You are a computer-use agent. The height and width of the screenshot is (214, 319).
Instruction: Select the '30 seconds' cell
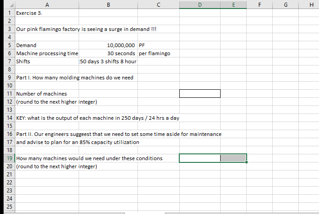pyautogui.click(x=108, y=53)
